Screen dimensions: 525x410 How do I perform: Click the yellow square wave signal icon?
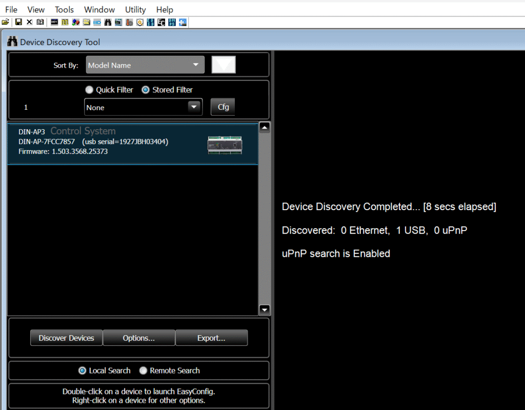pos(65,22)
